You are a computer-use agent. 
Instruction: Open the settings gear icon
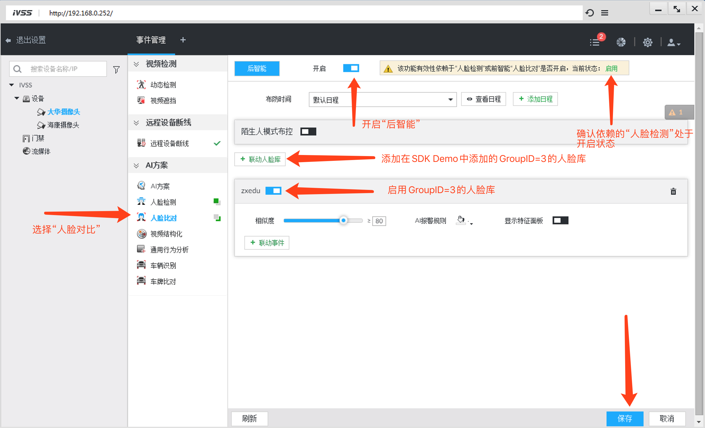tap(648, 42)
